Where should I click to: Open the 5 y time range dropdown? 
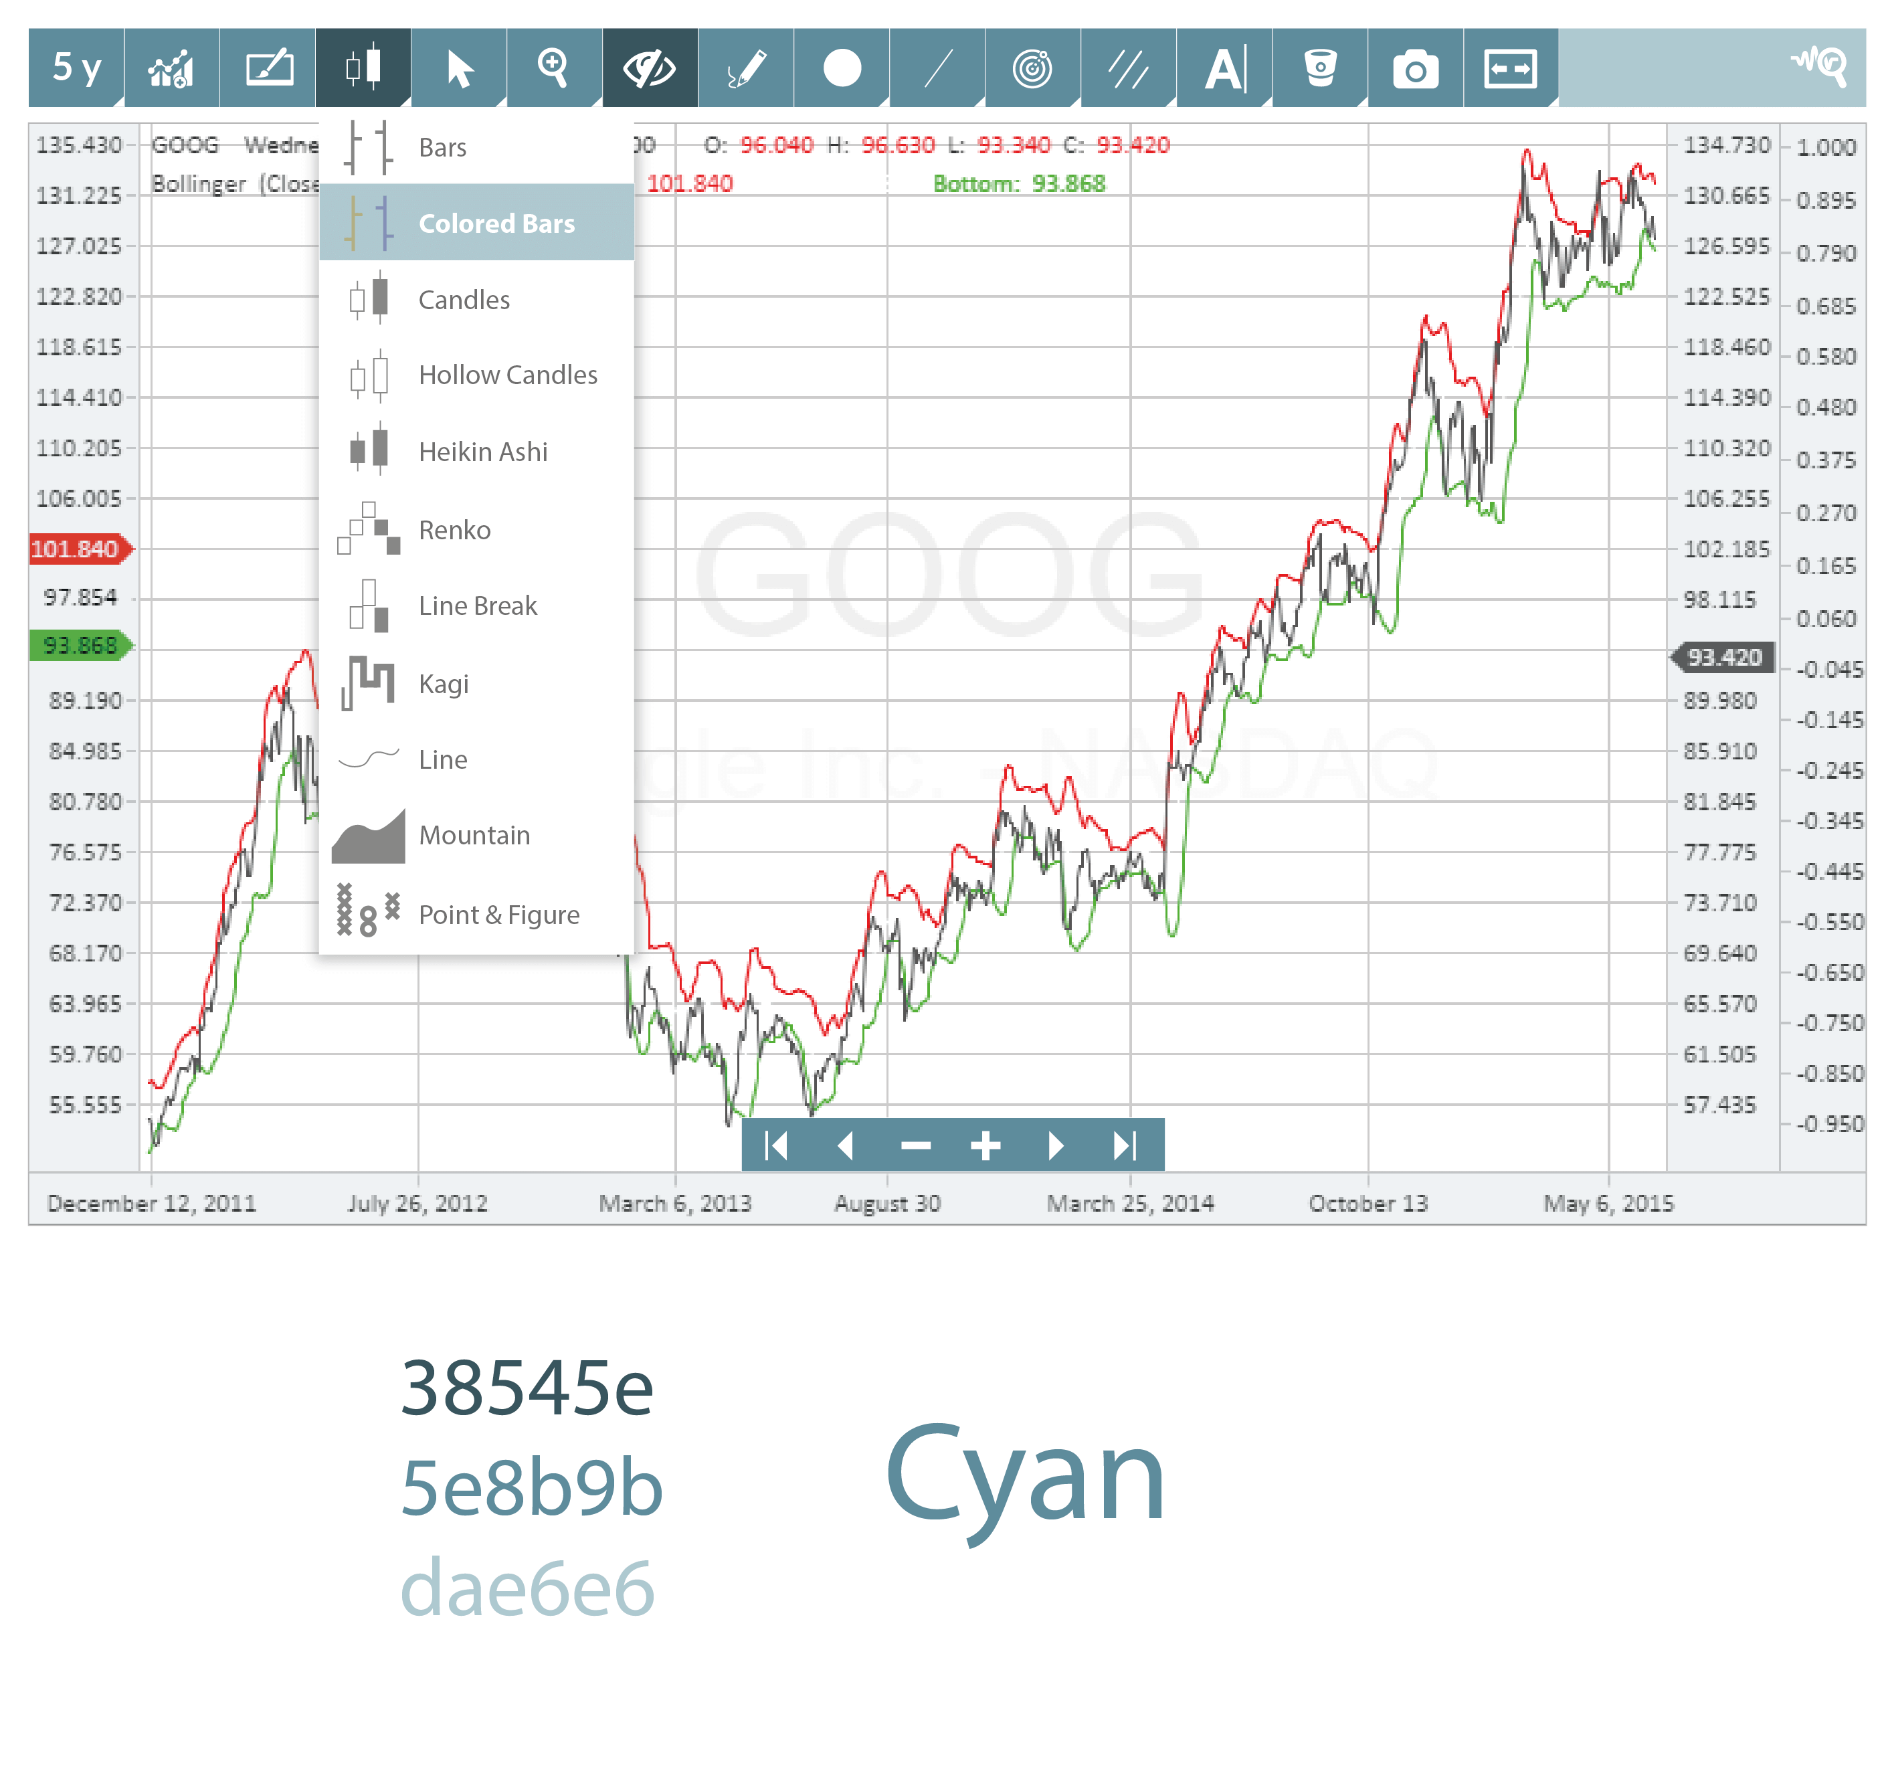pyautogui.click(x=76, y=68)
